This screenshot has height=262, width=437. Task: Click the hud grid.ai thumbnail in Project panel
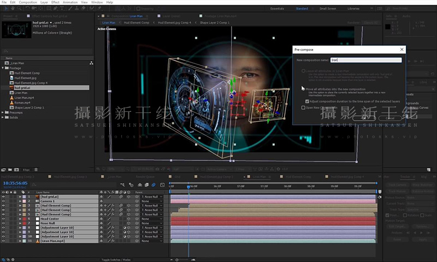(x=16, y=30)
